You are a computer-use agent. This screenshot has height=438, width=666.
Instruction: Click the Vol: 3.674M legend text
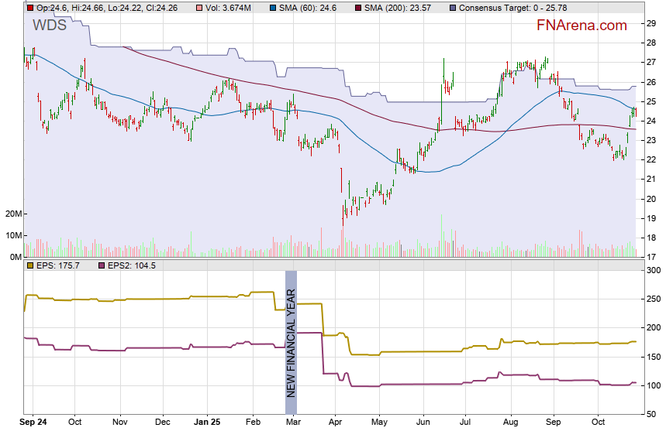coord(230,8)
